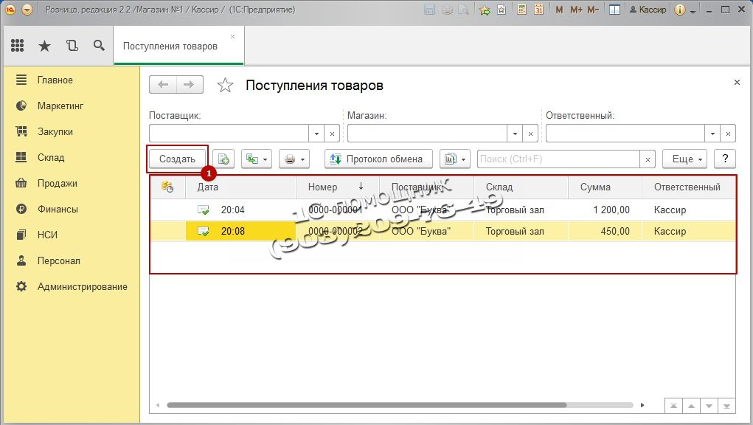Click the Протокол обмена button
This screenshot has height=425, width=753.
pos(378,159)
